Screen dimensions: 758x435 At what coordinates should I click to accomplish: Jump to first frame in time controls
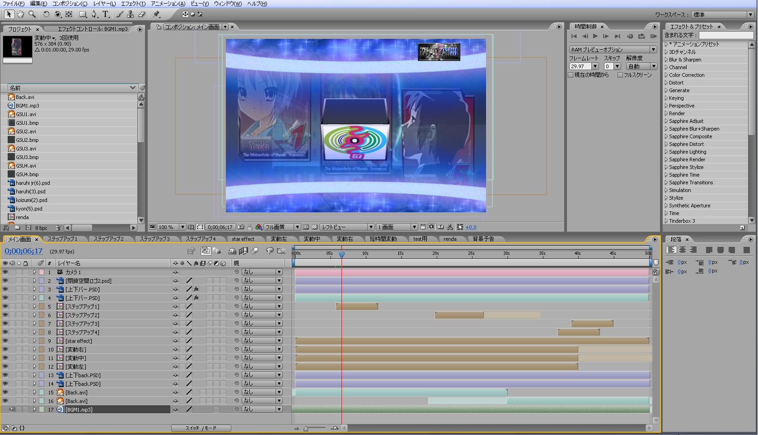(x=574, y=36)
